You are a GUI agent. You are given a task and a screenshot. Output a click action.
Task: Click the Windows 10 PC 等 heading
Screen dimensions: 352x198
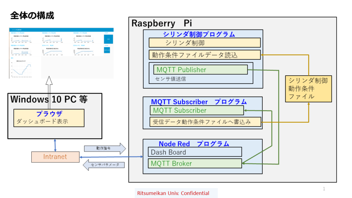tap(49, 100)
